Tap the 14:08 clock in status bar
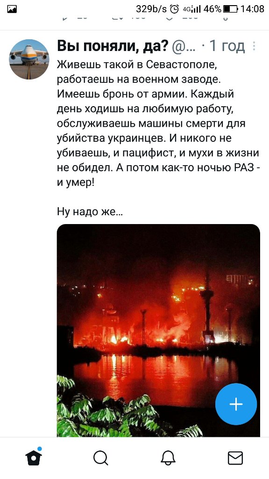The width and height of the screenshot is (269, 479). [252, 9]
